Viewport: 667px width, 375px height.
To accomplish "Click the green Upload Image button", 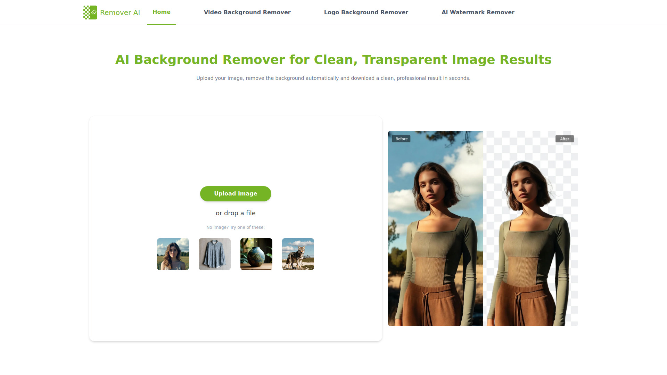I will 236,193.
